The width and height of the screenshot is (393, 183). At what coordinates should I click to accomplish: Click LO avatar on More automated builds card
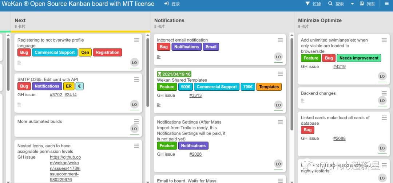(x=134, y=129)
